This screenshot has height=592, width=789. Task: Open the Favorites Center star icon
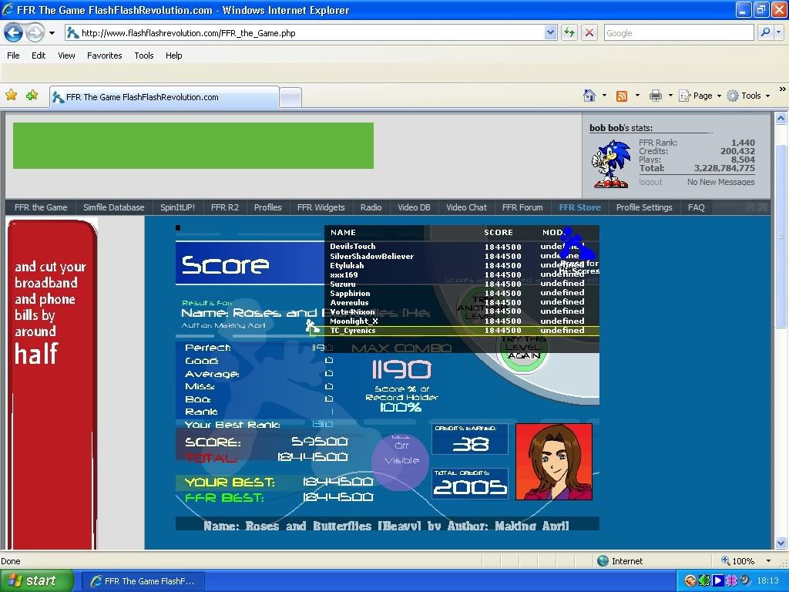point(12,96)
